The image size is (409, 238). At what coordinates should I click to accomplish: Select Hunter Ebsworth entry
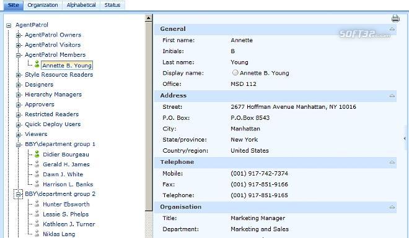tap(66, 204)
